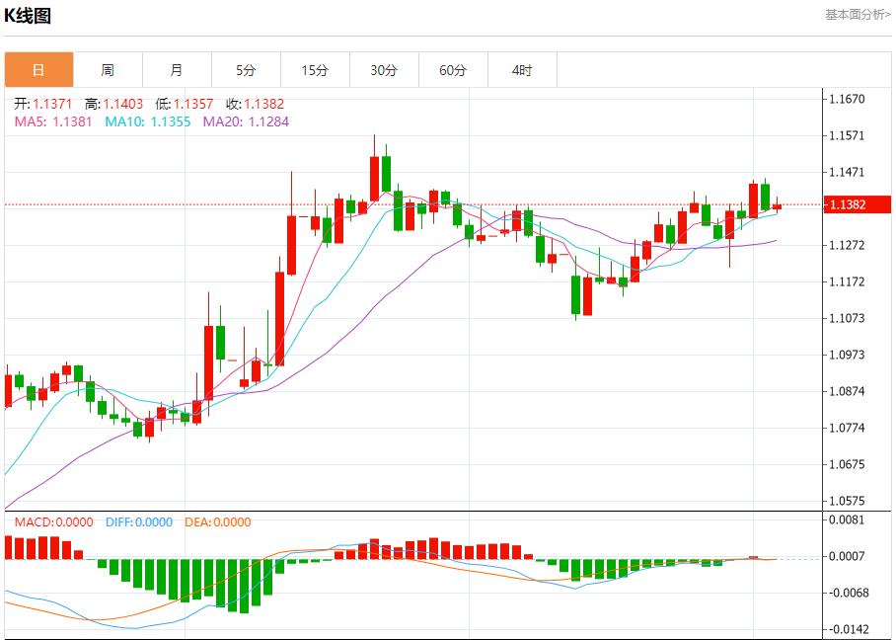896x640 pixels.
Task: Click the 1.1670 price axis label
Action: [x=848, y=99]
